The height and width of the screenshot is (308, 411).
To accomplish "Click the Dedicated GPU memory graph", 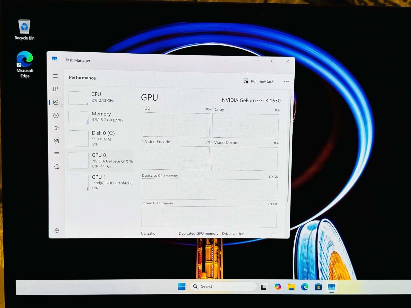I will click(x=209, y=190).
